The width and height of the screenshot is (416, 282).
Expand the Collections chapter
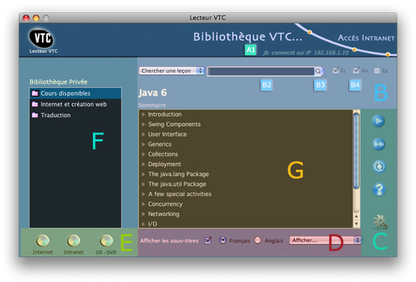[144, 155]
